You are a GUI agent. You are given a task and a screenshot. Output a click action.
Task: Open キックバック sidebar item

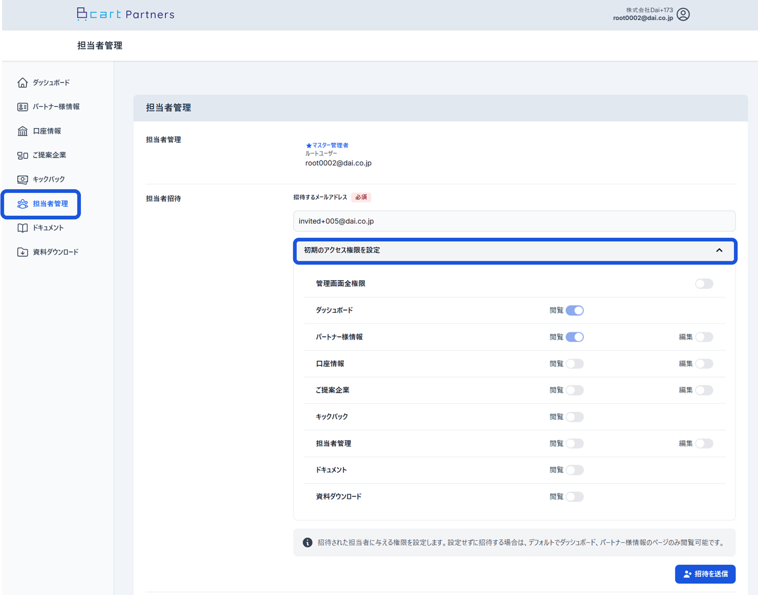pyautogui.click(x=49, y=179)
